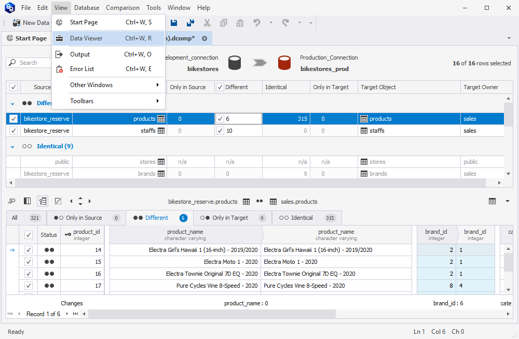
Task: Open the toolbar options overflow arrow
Action: click(x=311, y=23)
